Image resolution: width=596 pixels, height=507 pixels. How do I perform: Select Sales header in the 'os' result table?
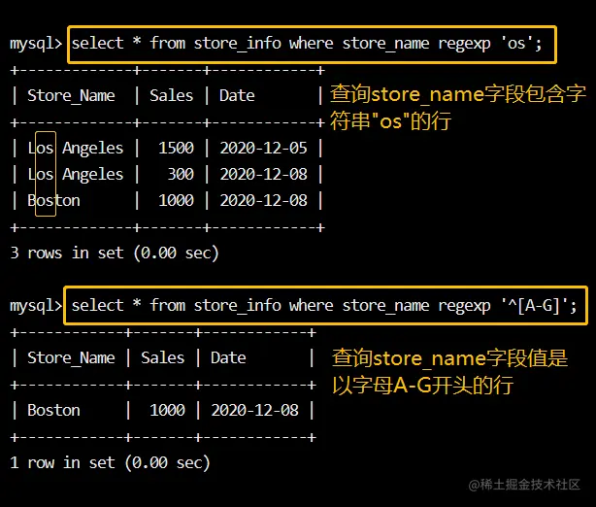(172, 95)
